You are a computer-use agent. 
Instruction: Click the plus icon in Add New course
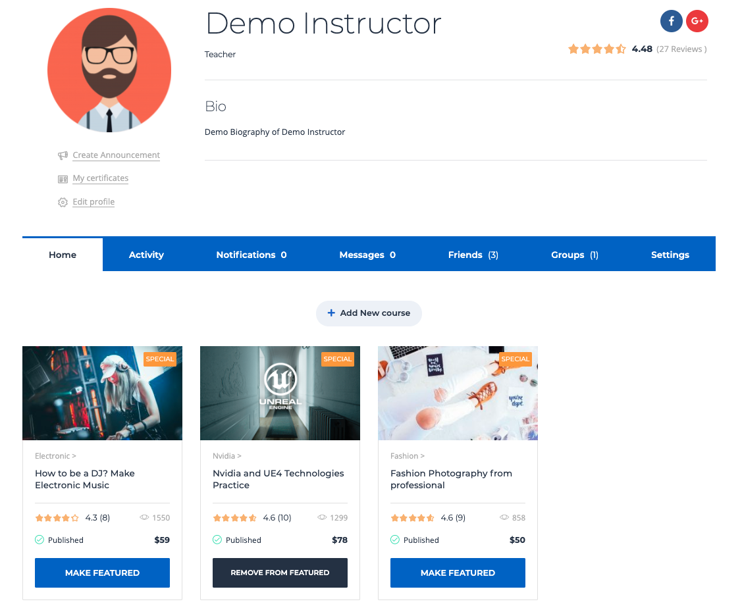(x=331, y=313)
